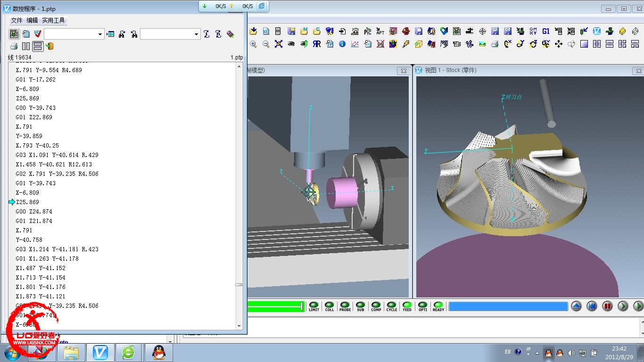This screenshot has height=362, width=644.
Task: Click the Rotate about Z icon
Action: click(533, 44)
